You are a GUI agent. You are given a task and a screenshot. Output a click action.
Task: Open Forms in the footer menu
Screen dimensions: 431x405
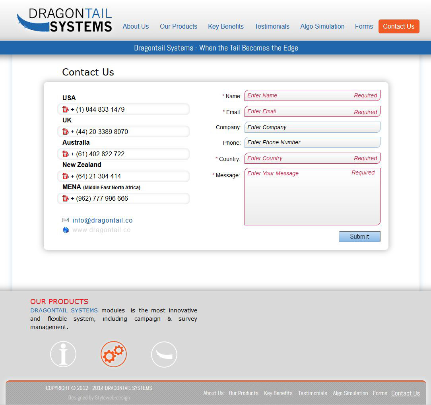[x=380, y=393]
